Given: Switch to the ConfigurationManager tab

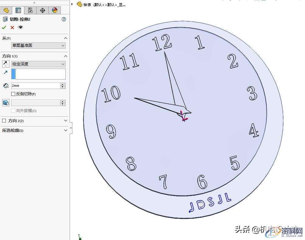Looking at the screenshot, I should point(30,10).
